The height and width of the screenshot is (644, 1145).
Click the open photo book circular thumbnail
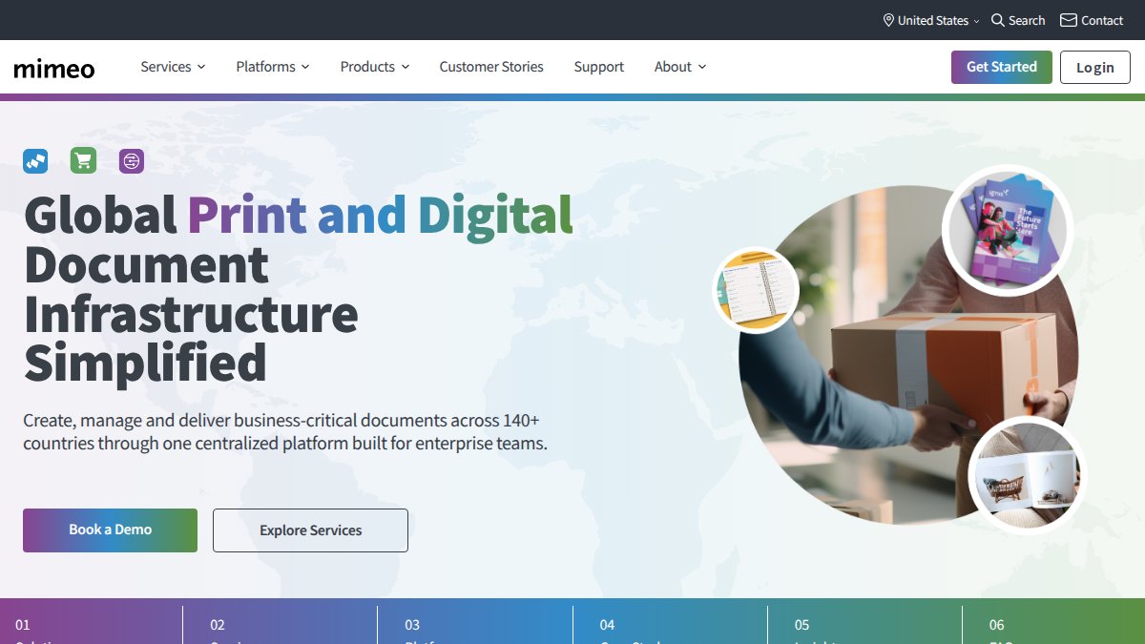coord(1028,474)
